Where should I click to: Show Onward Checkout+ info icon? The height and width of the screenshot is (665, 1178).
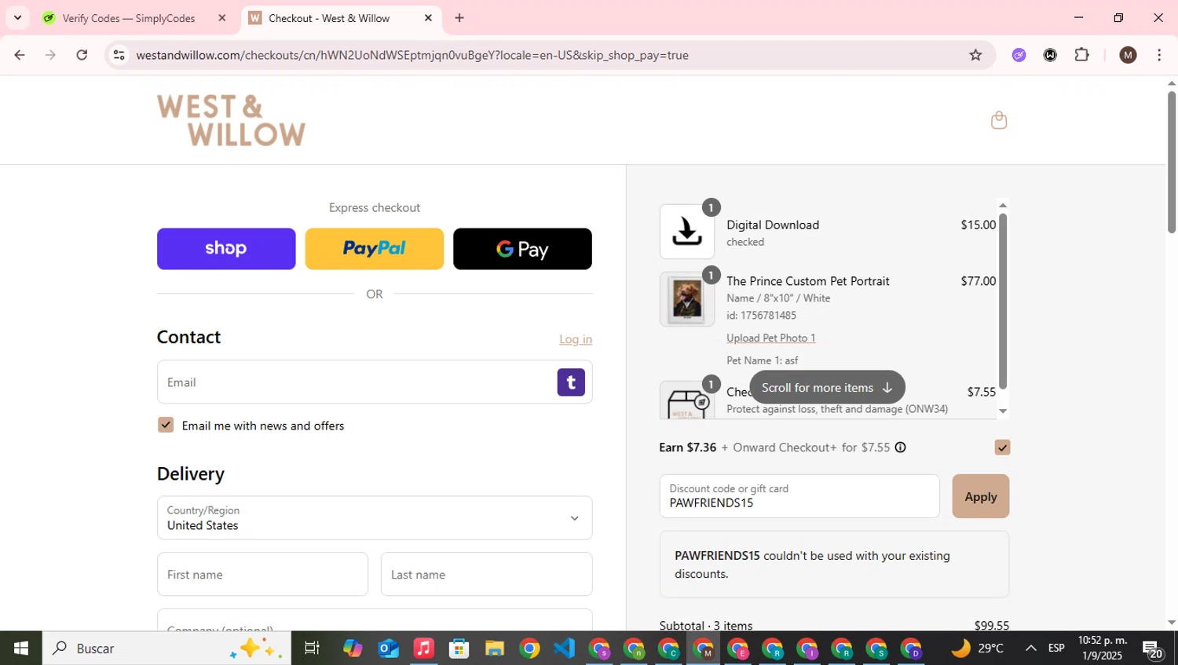(x=901, y=448)
